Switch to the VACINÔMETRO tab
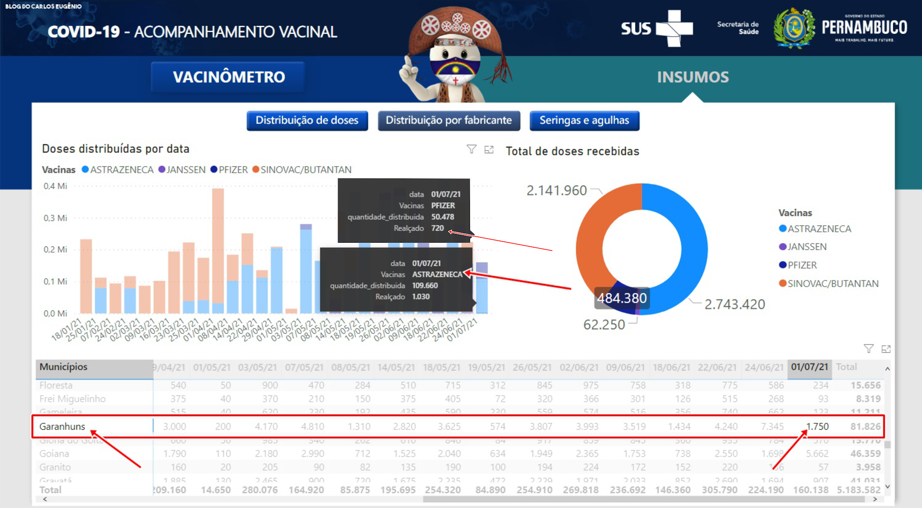Image resolution: width=922 pixels, height=508 pixels. pos(229,77)
